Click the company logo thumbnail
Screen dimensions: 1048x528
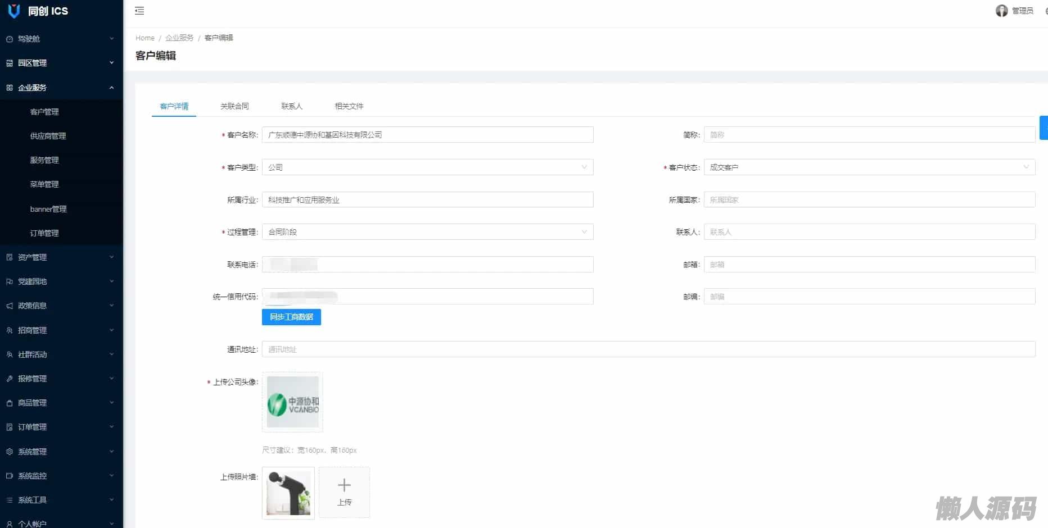(x=292, y=402)
